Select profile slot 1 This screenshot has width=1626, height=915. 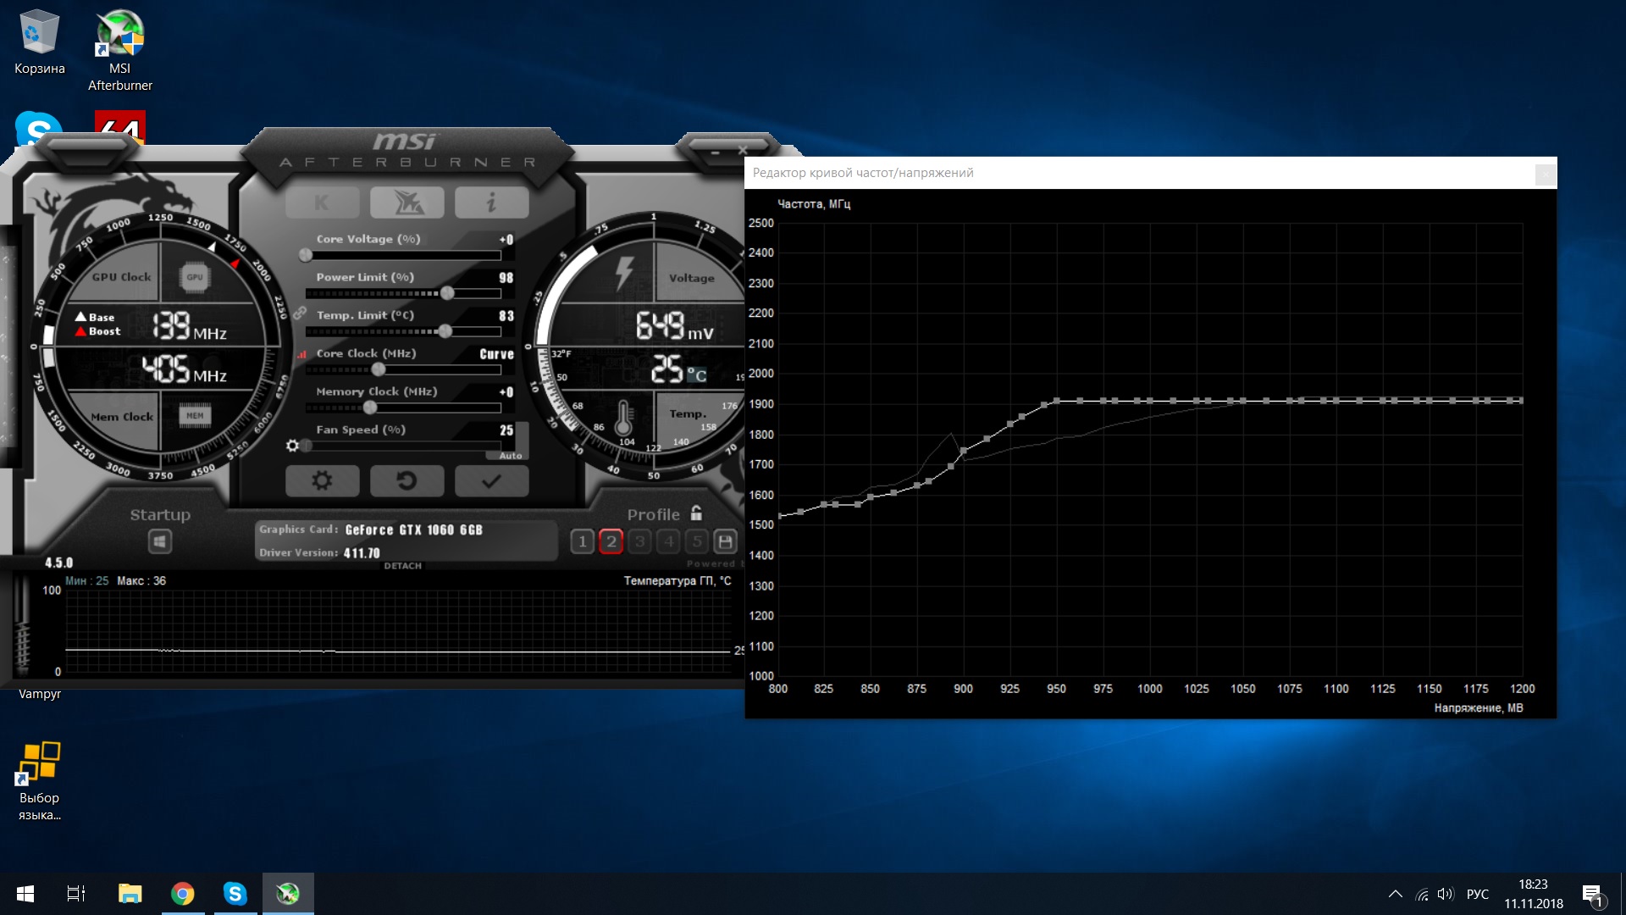[582, 541]
